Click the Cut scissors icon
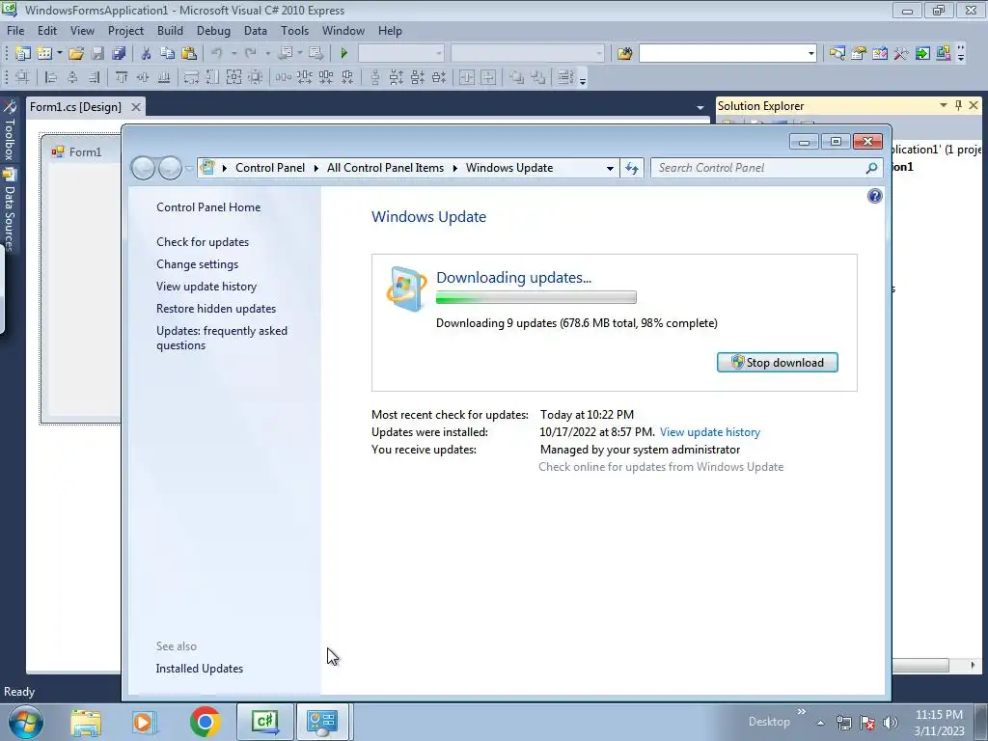988x741 pixels. pos(147,54)
